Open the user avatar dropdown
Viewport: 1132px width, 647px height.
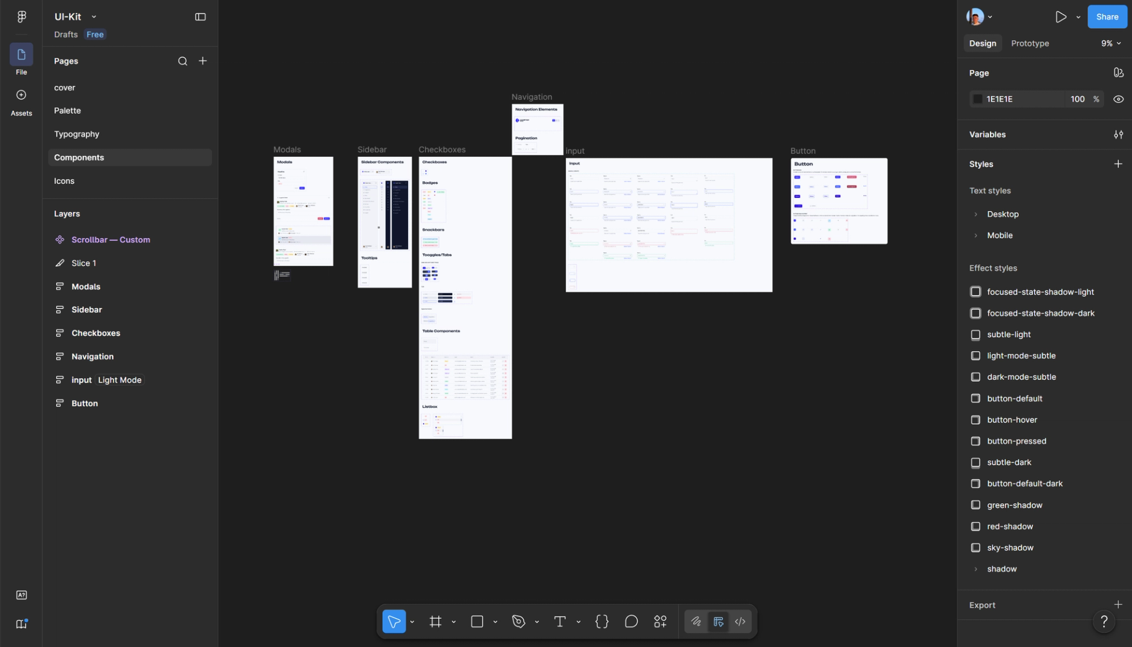click(x=990, y=17)
